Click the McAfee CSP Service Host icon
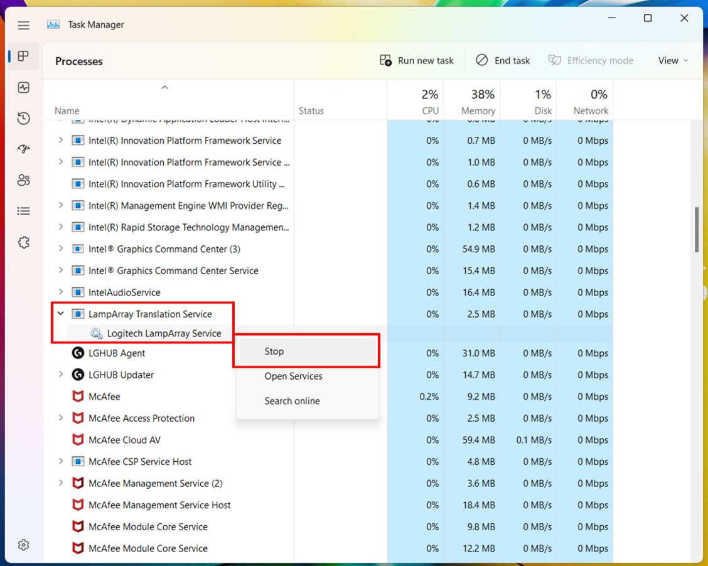 pyautogui.click(x=78, y=461)
